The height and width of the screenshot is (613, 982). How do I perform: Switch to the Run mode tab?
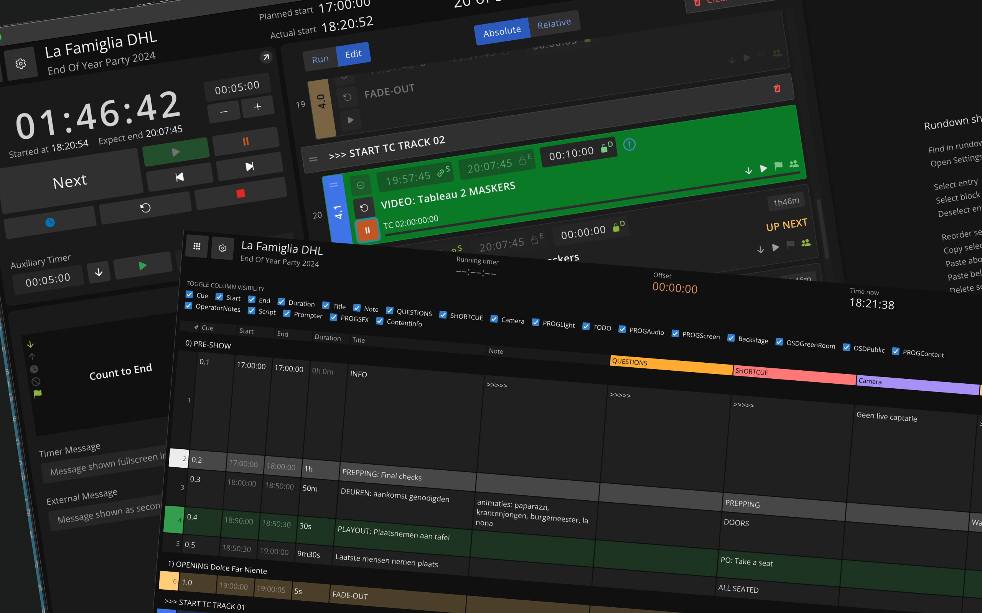[x=320, y=59]
